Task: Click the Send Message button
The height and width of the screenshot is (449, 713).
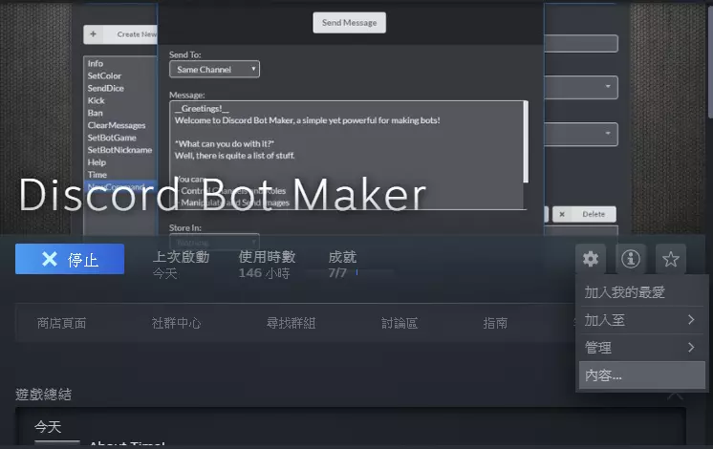Action: tap(349, 23)
